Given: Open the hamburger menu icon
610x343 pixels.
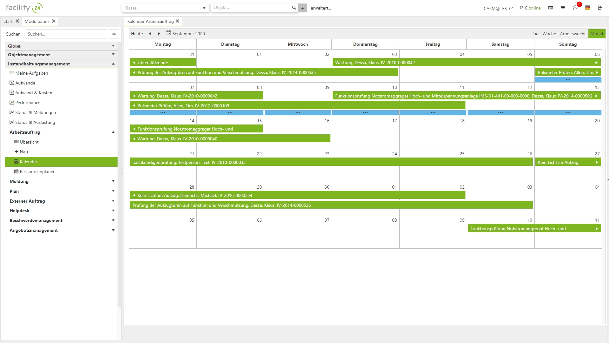Looking at the screenshot, I should (563, 8).
